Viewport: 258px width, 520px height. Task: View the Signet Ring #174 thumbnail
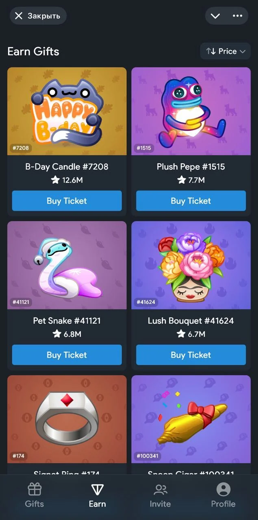67,419
